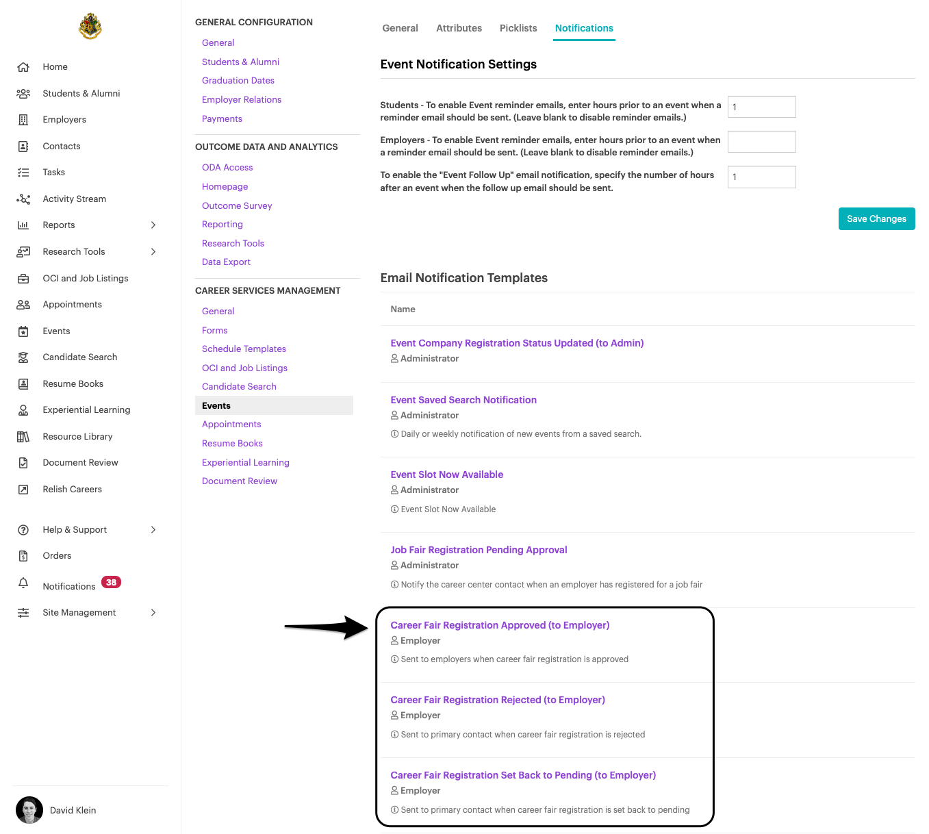This screenshot has height=834, width=929.
Task: Click the Help & Support question icon
Action: (23, 530)
